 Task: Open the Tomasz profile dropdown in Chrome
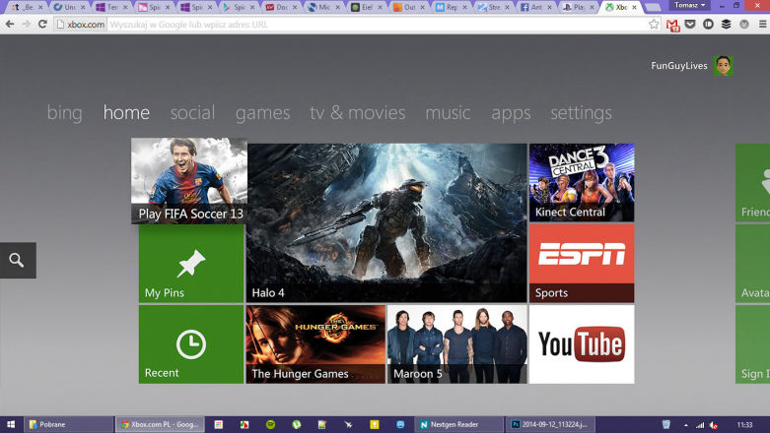689,5
